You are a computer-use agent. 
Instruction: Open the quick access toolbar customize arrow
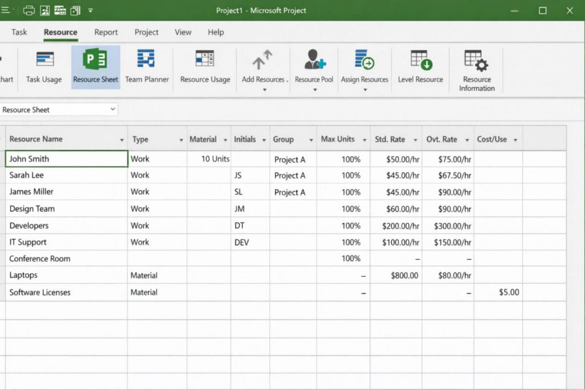click(90, 10)
